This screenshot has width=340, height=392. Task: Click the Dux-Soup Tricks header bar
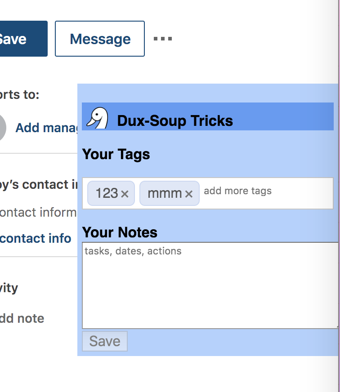(x=208, y=116)
